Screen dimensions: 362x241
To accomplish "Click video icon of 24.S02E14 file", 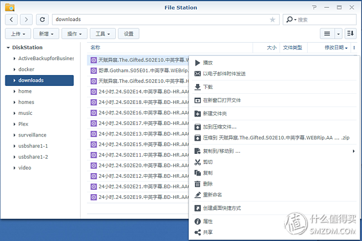I will [x=94, y=92].
